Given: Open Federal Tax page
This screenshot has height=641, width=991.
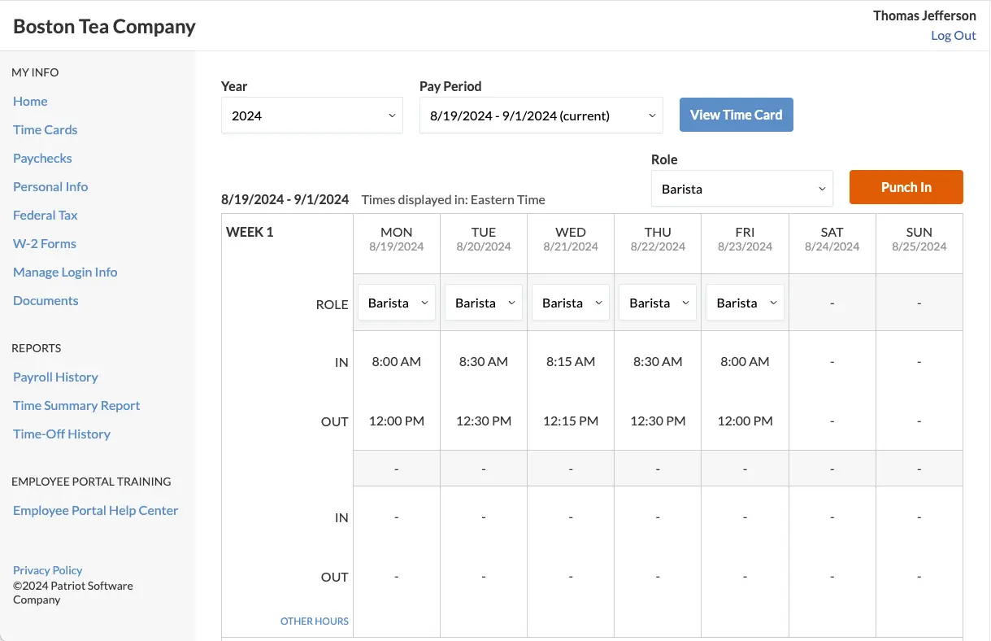Looking at the screenshot, I should point(46,216).
